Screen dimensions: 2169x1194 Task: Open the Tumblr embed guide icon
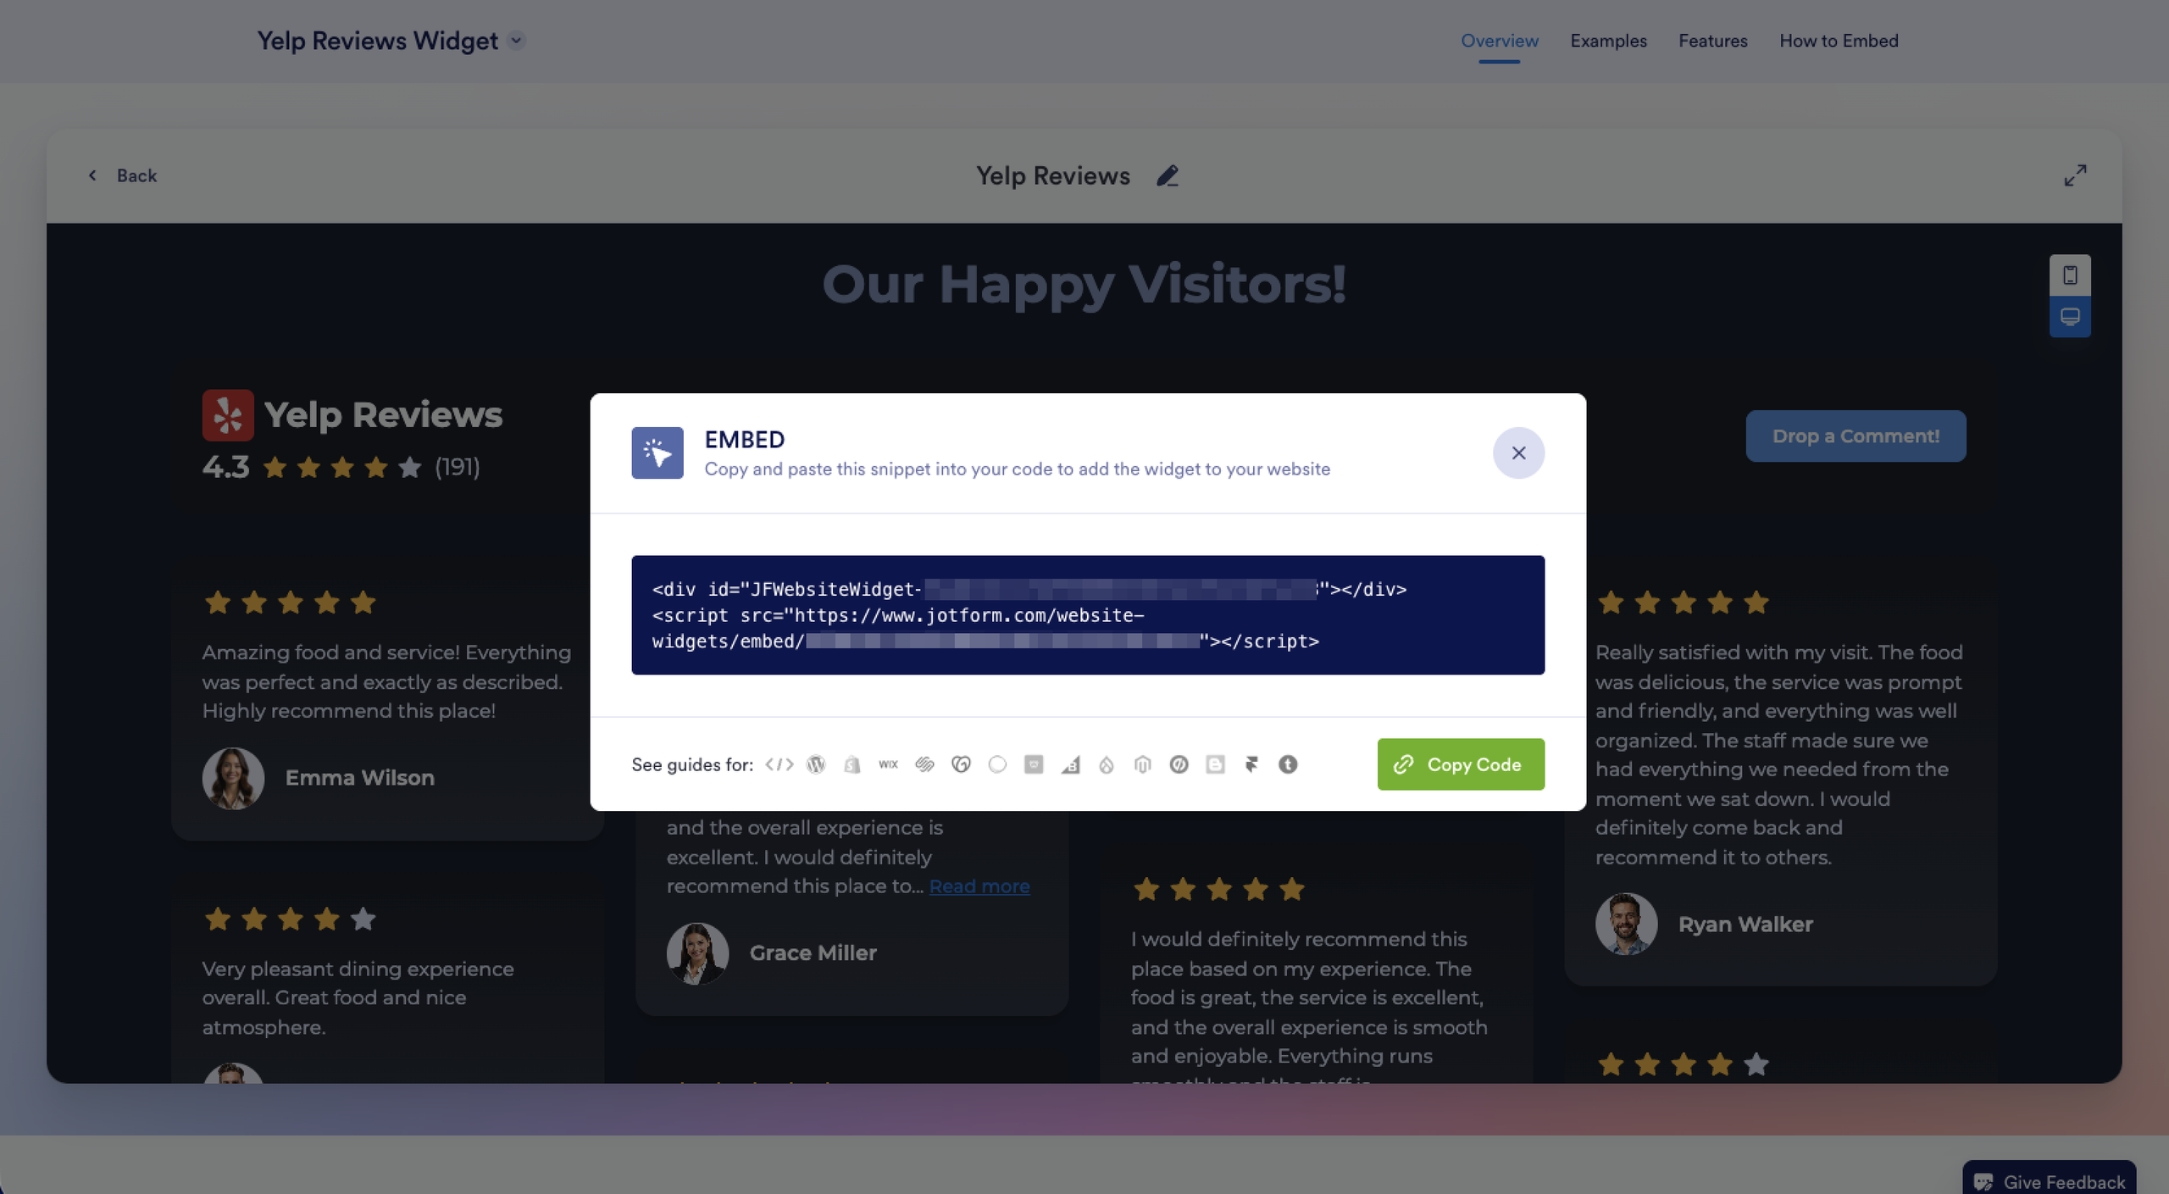coord(1288,764)
